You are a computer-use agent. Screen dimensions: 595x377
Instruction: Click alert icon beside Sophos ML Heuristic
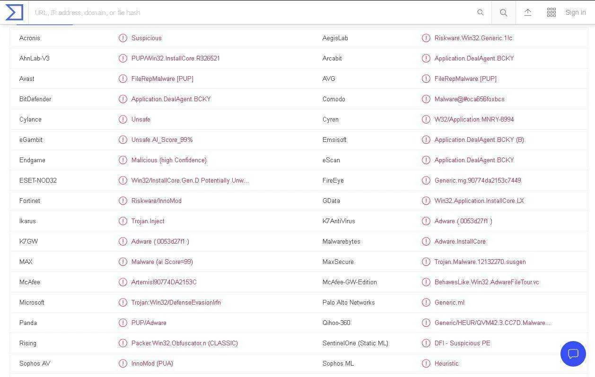coord(426,363)
